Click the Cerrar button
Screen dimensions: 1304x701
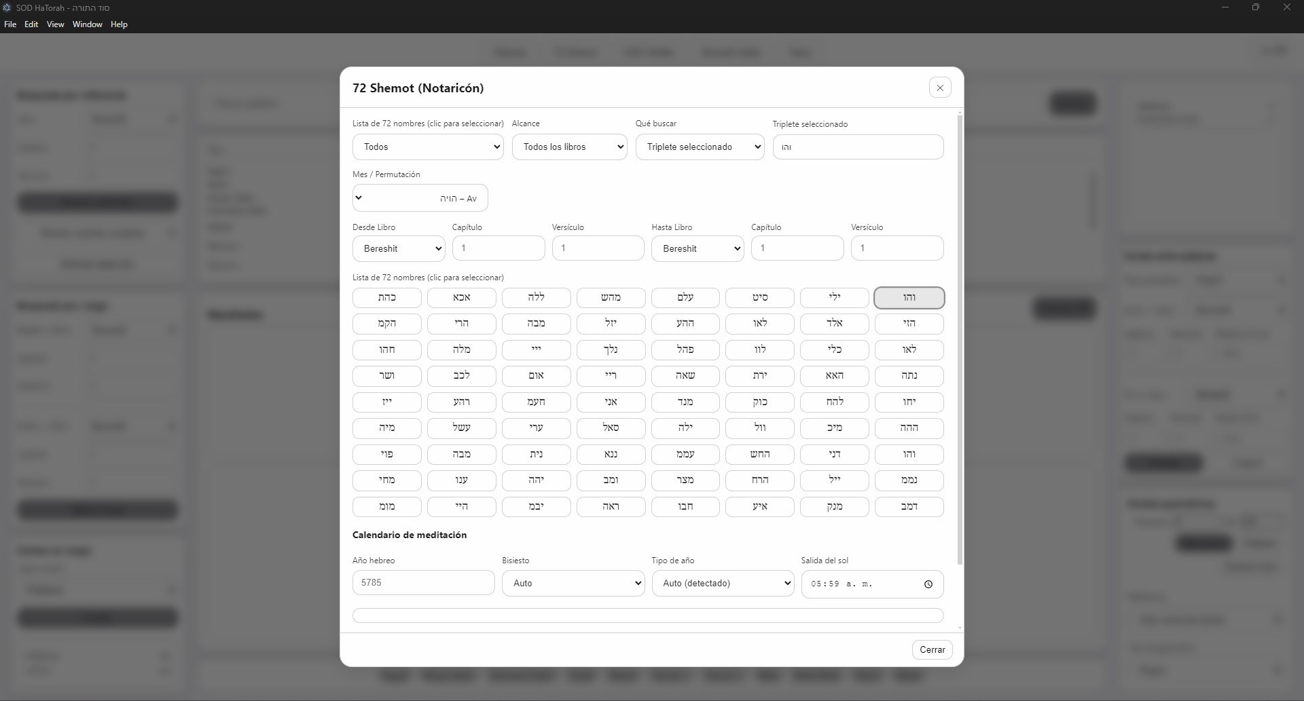931,649
